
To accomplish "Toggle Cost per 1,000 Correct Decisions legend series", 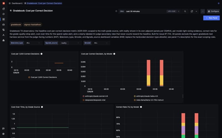I will point(43,77).
